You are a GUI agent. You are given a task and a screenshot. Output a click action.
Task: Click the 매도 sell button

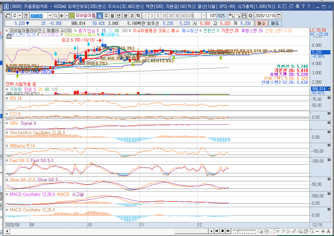pyautogui.click(x=275, y=23)
